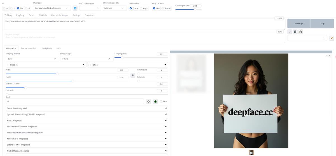The height and width of the screenshot is (156, 336).
Task: Open the styles dropdown beside pencil
Action: click(307, 38)
